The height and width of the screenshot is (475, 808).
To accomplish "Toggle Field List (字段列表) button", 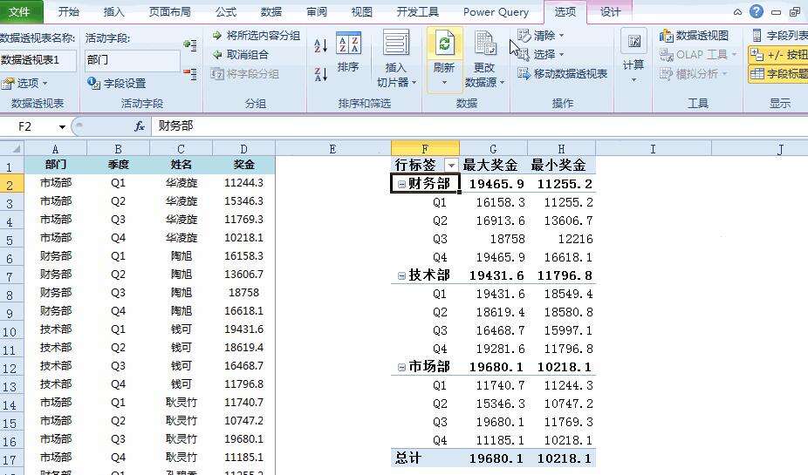I will click(780, 36).
